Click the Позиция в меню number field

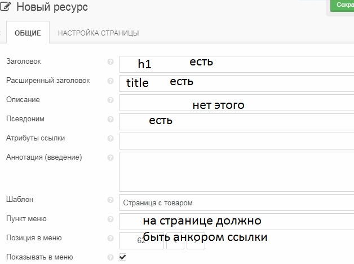pos(141,241)
